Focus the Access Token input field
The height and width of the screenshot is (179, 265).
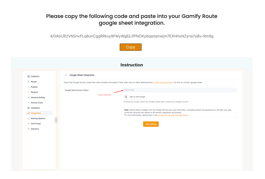(x=180, y=90)
